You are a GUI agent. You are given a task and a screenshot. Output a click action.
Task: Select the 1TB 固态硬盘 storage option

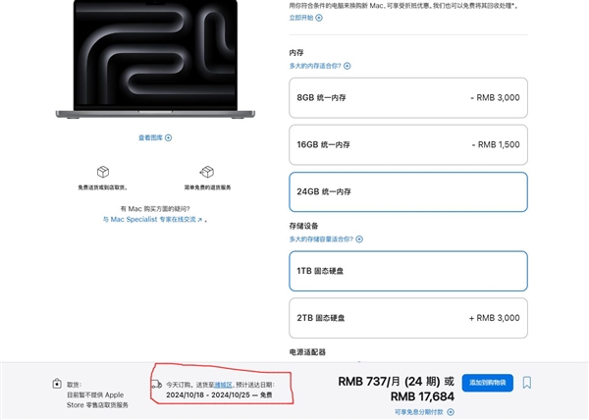click(408, 271)
